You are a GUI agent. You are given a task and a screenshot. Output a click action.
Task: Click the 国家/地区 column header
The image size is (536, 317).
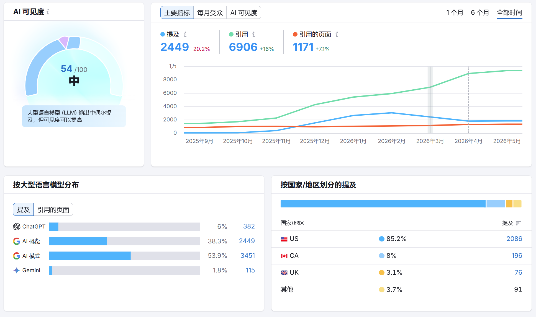tap(293, 223)
